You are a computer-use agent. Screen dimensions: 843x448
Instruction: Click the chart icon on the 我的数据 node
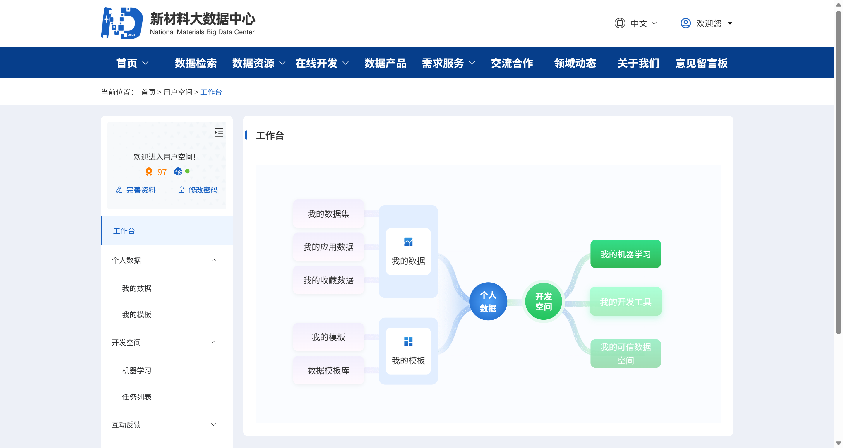point(408,242)
